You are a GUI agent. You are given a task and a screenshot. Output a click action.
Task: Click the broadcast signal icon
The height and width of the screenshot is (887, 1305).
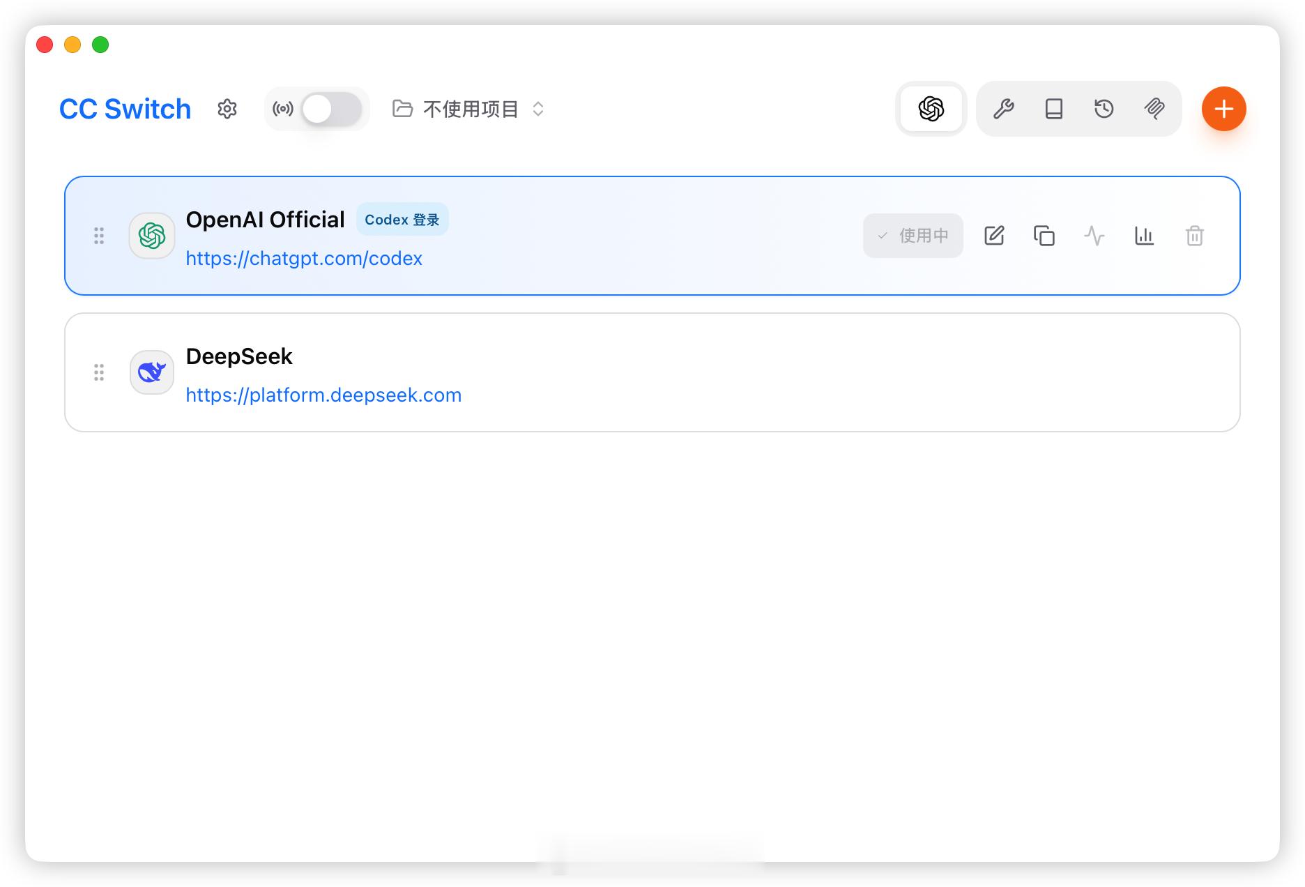283,109
